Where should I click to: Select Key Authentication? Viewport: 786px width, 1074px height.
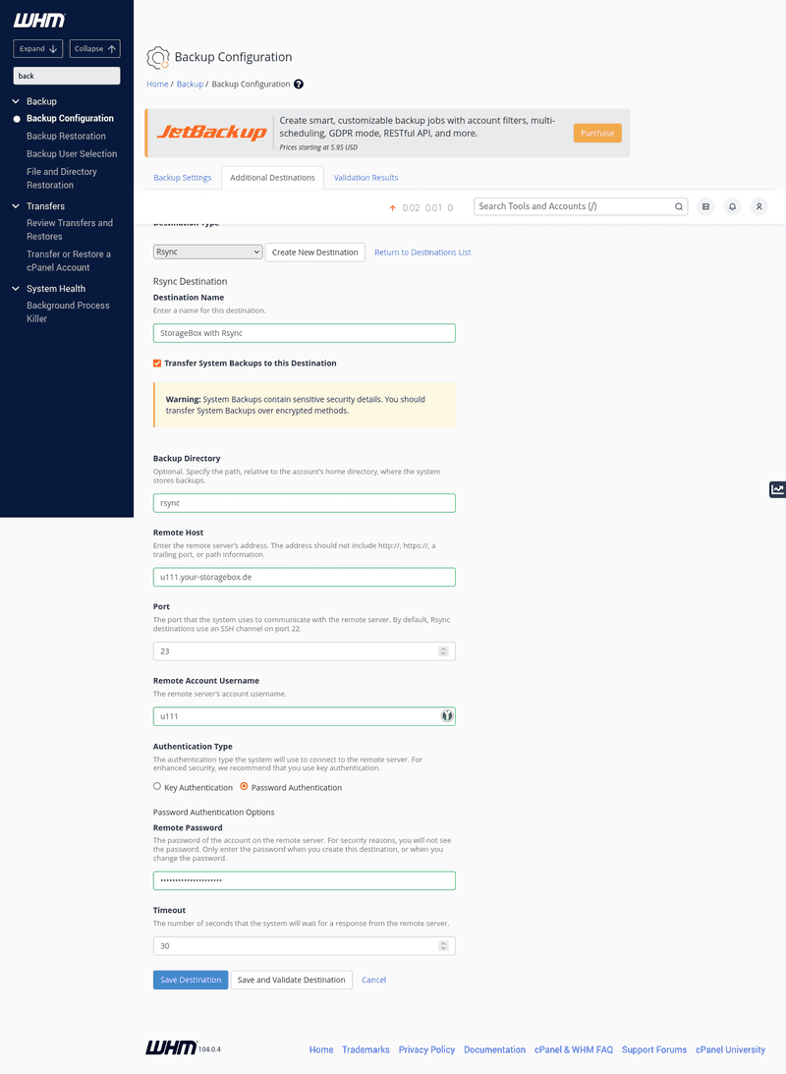[x=156, y=786]
